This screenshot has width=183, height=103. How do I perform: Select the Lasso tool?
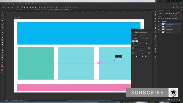pos(2,18)
